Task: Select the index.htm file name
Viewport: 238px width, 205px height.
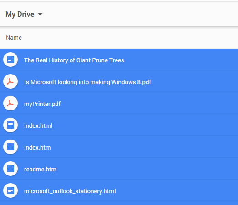Action: click(x=37, y=148)
